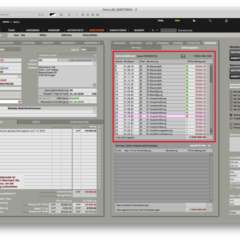
Task: Open the question mark help button in Zahlungsplan
Action: coord(183,56)
